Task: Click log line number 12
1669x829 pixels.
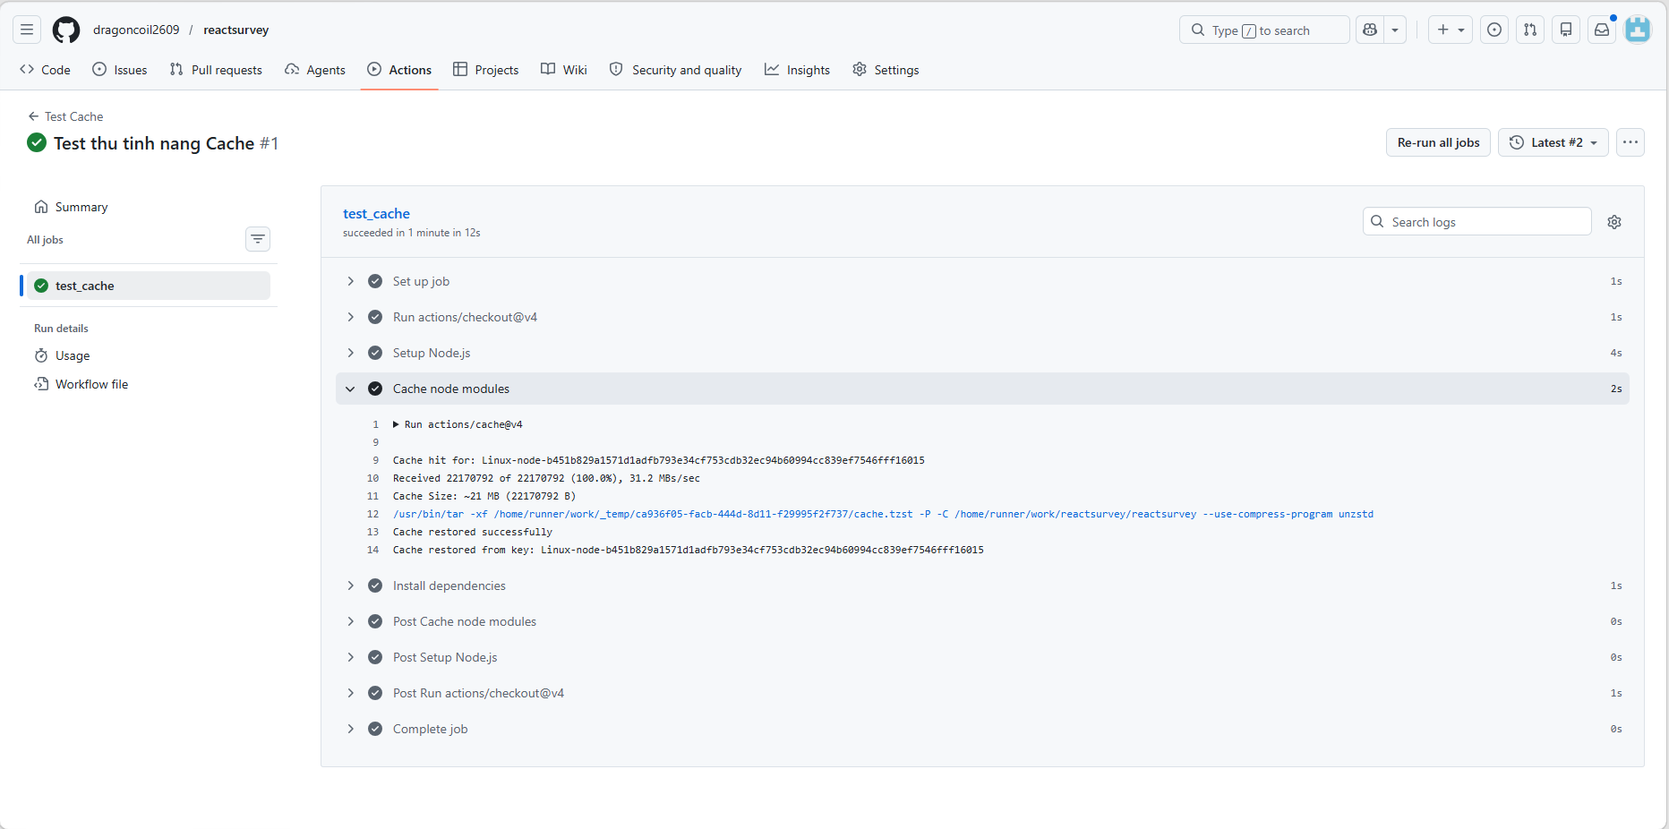Action: click(372, 514)
